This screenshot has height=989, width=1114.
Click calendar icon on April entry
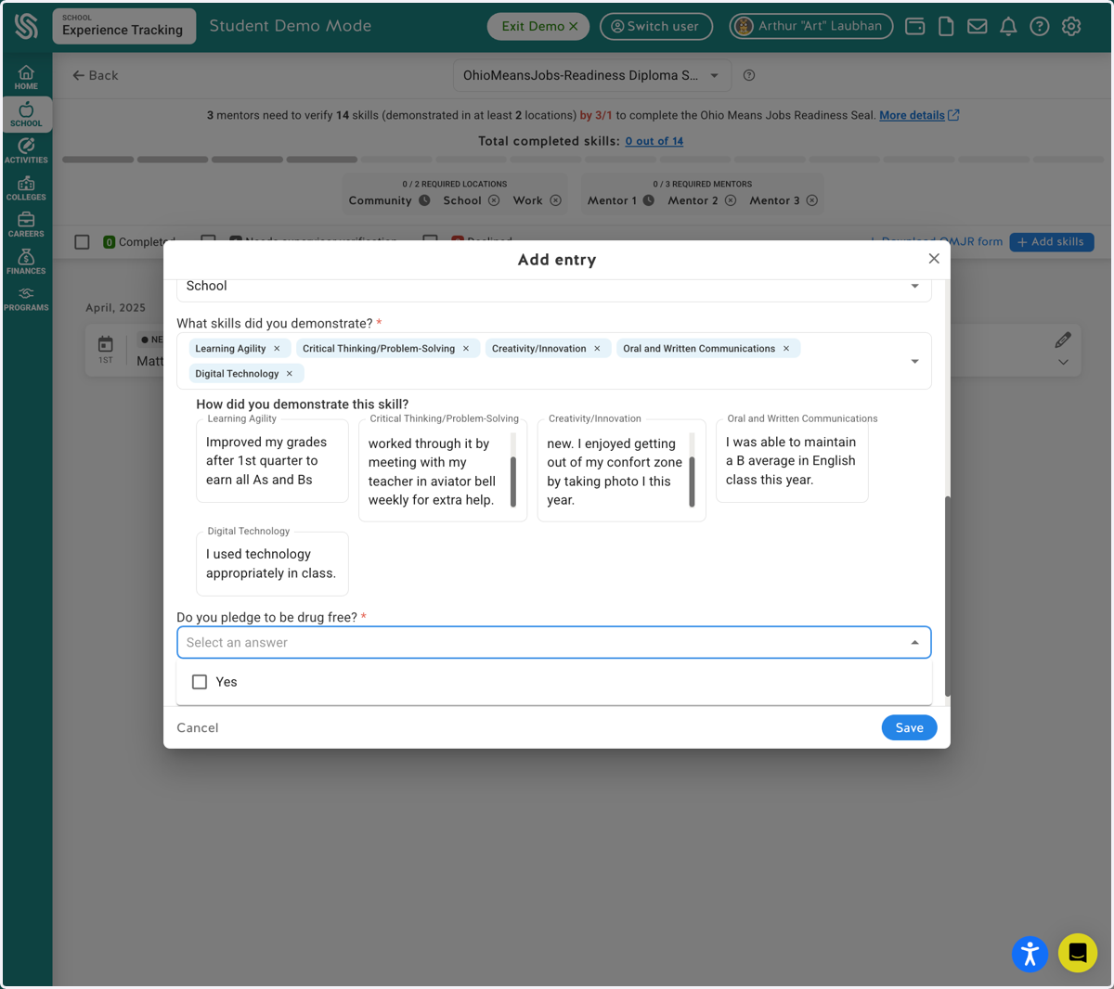pos(106,344)
